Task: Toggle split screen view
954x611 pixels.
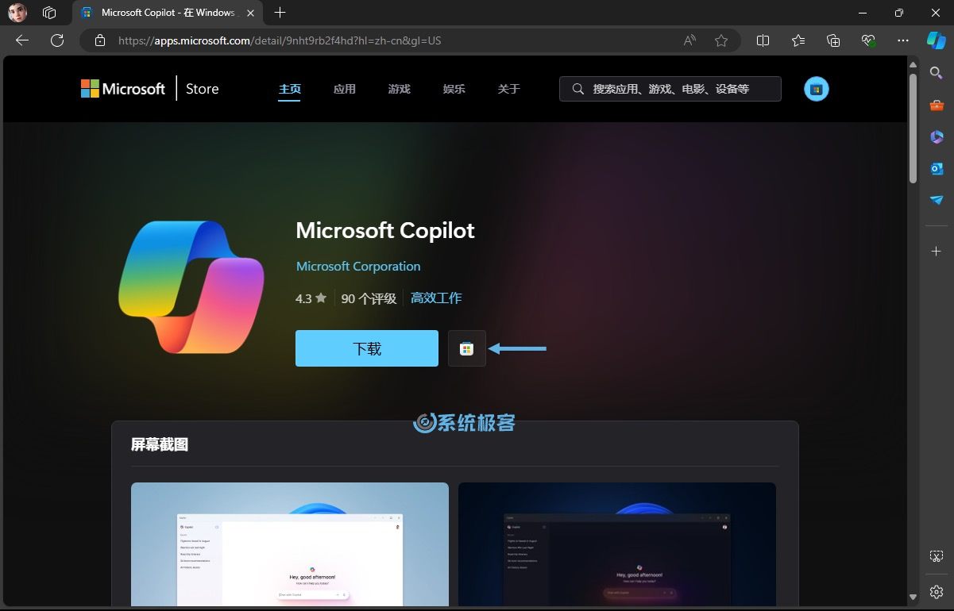Action: (x=763, y=40)
